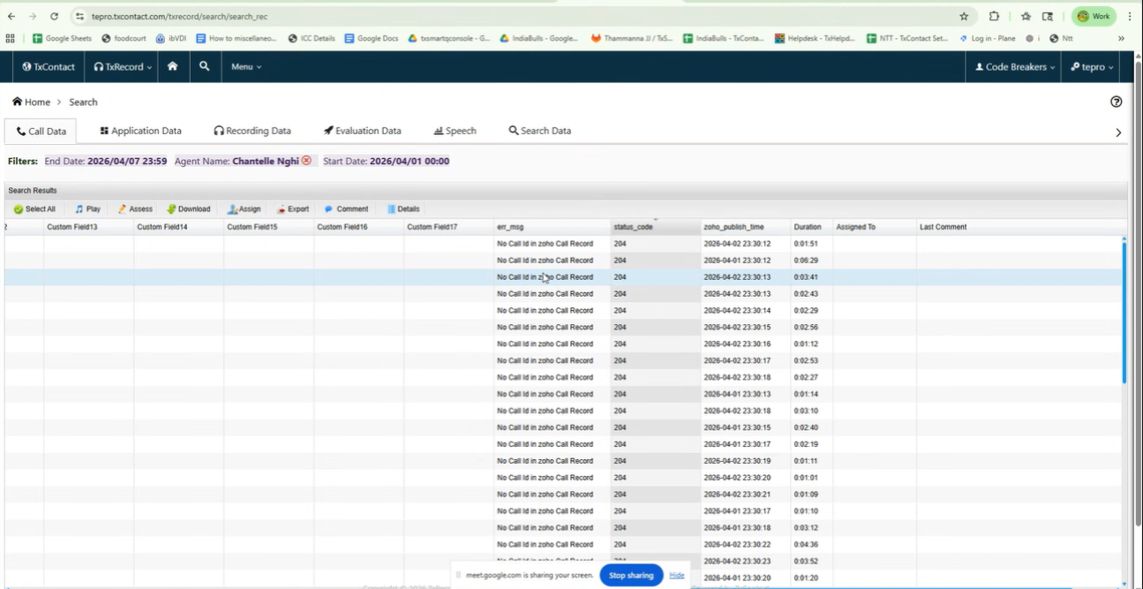The image size is (1143, 589).
Task: Click the home icon in navigation bar
Action: (172, 66)
